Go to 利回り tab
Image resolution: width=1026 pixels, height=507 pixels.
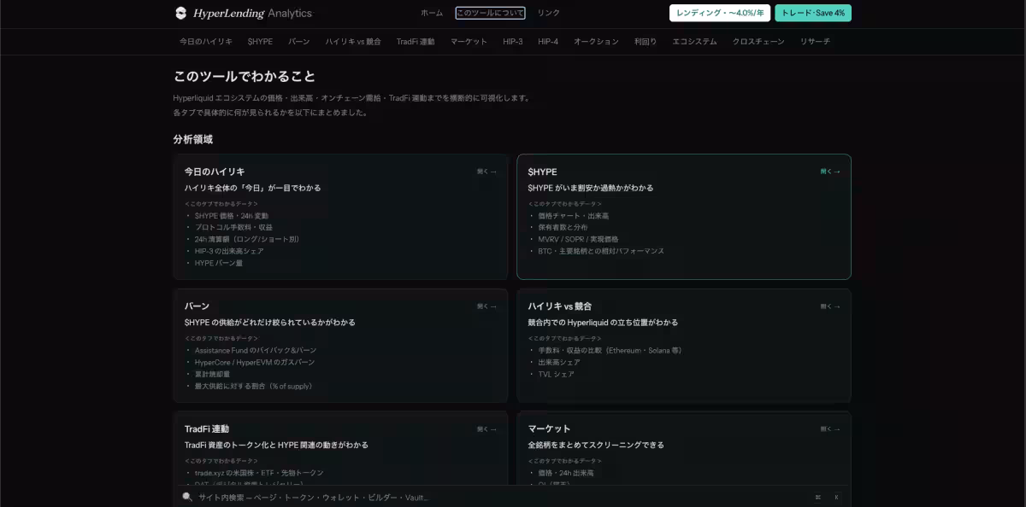pyautogui.click(x=646, y=41)
